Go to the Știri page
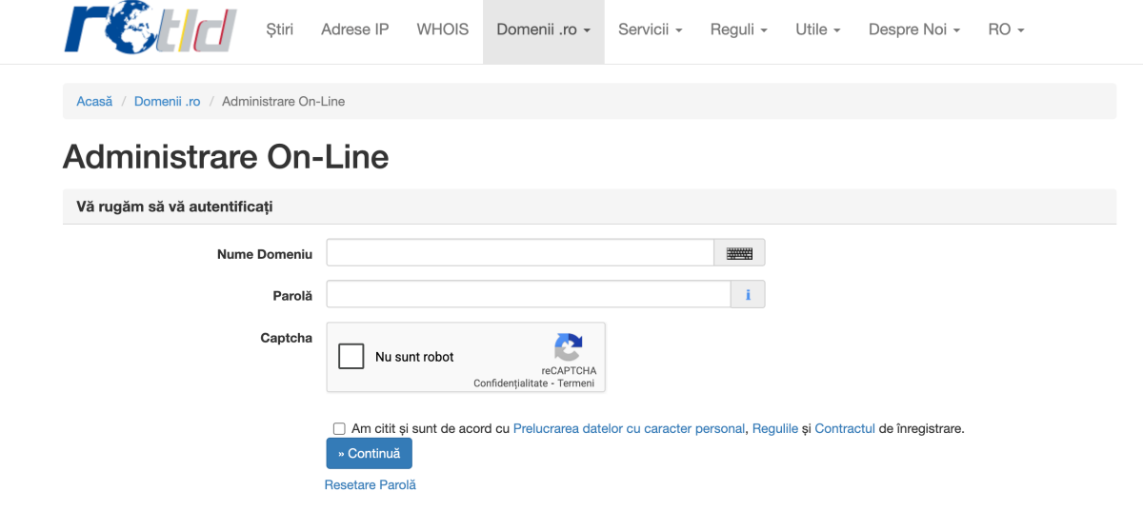Viewport: 1143px width, 511px height. coord(280,29)
